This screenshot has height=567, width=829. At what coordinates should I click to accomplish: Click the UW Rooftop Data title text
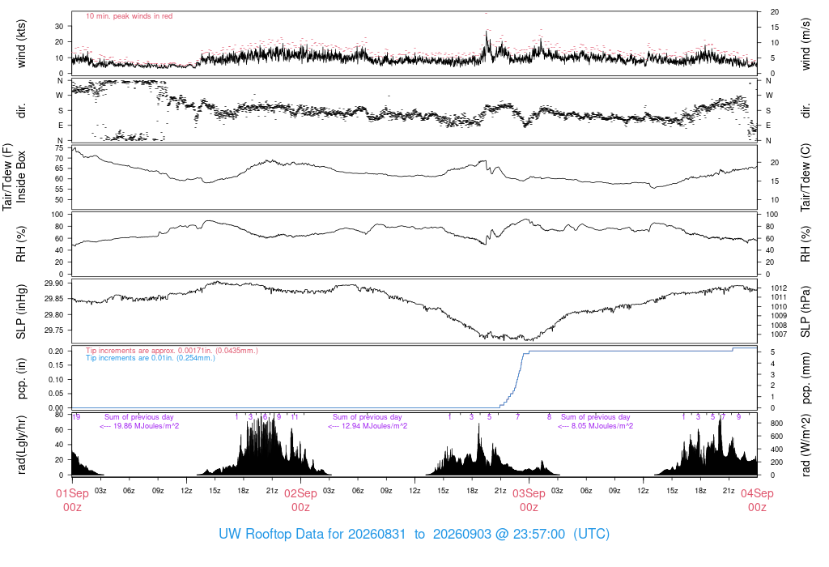[x=414, y=534]
